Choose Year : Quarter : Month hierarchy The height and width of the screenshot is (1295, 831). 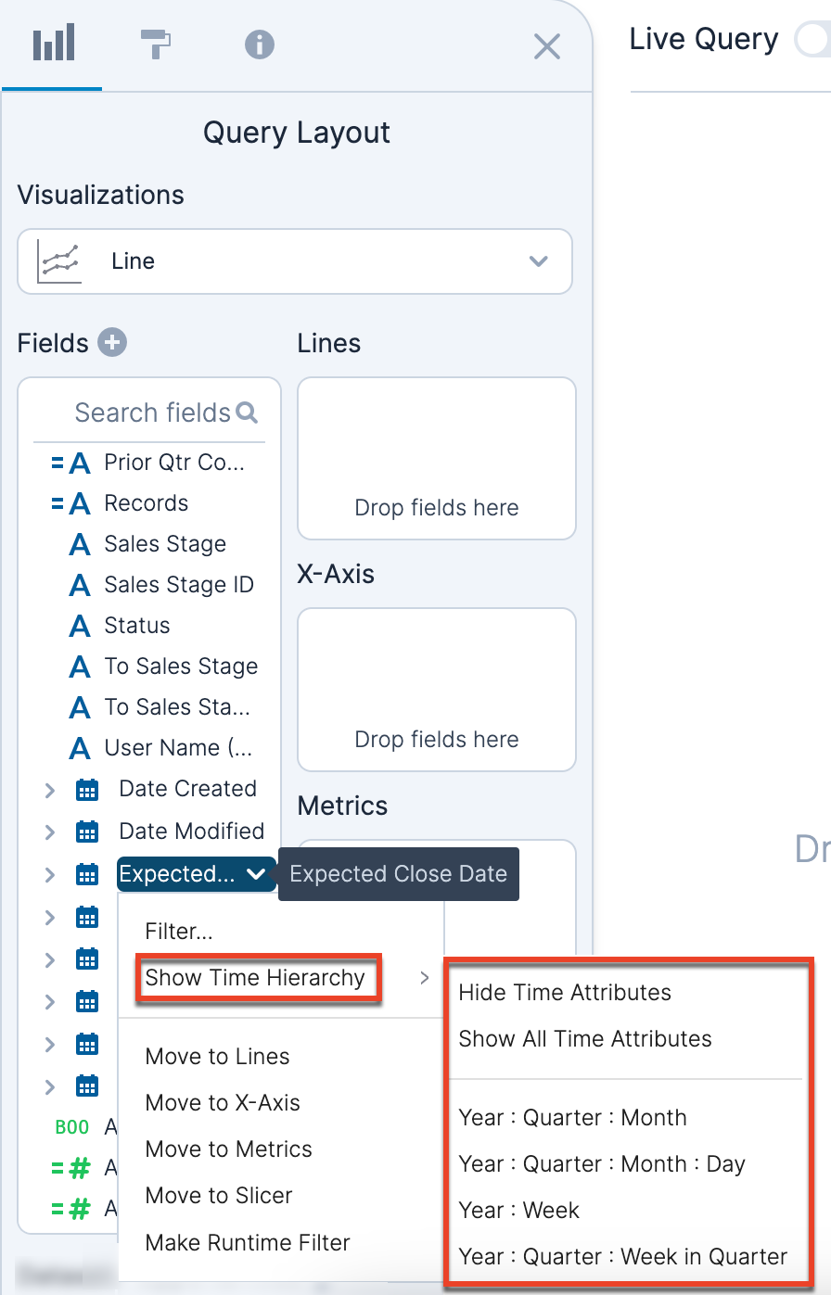[x=572, y=1118]
